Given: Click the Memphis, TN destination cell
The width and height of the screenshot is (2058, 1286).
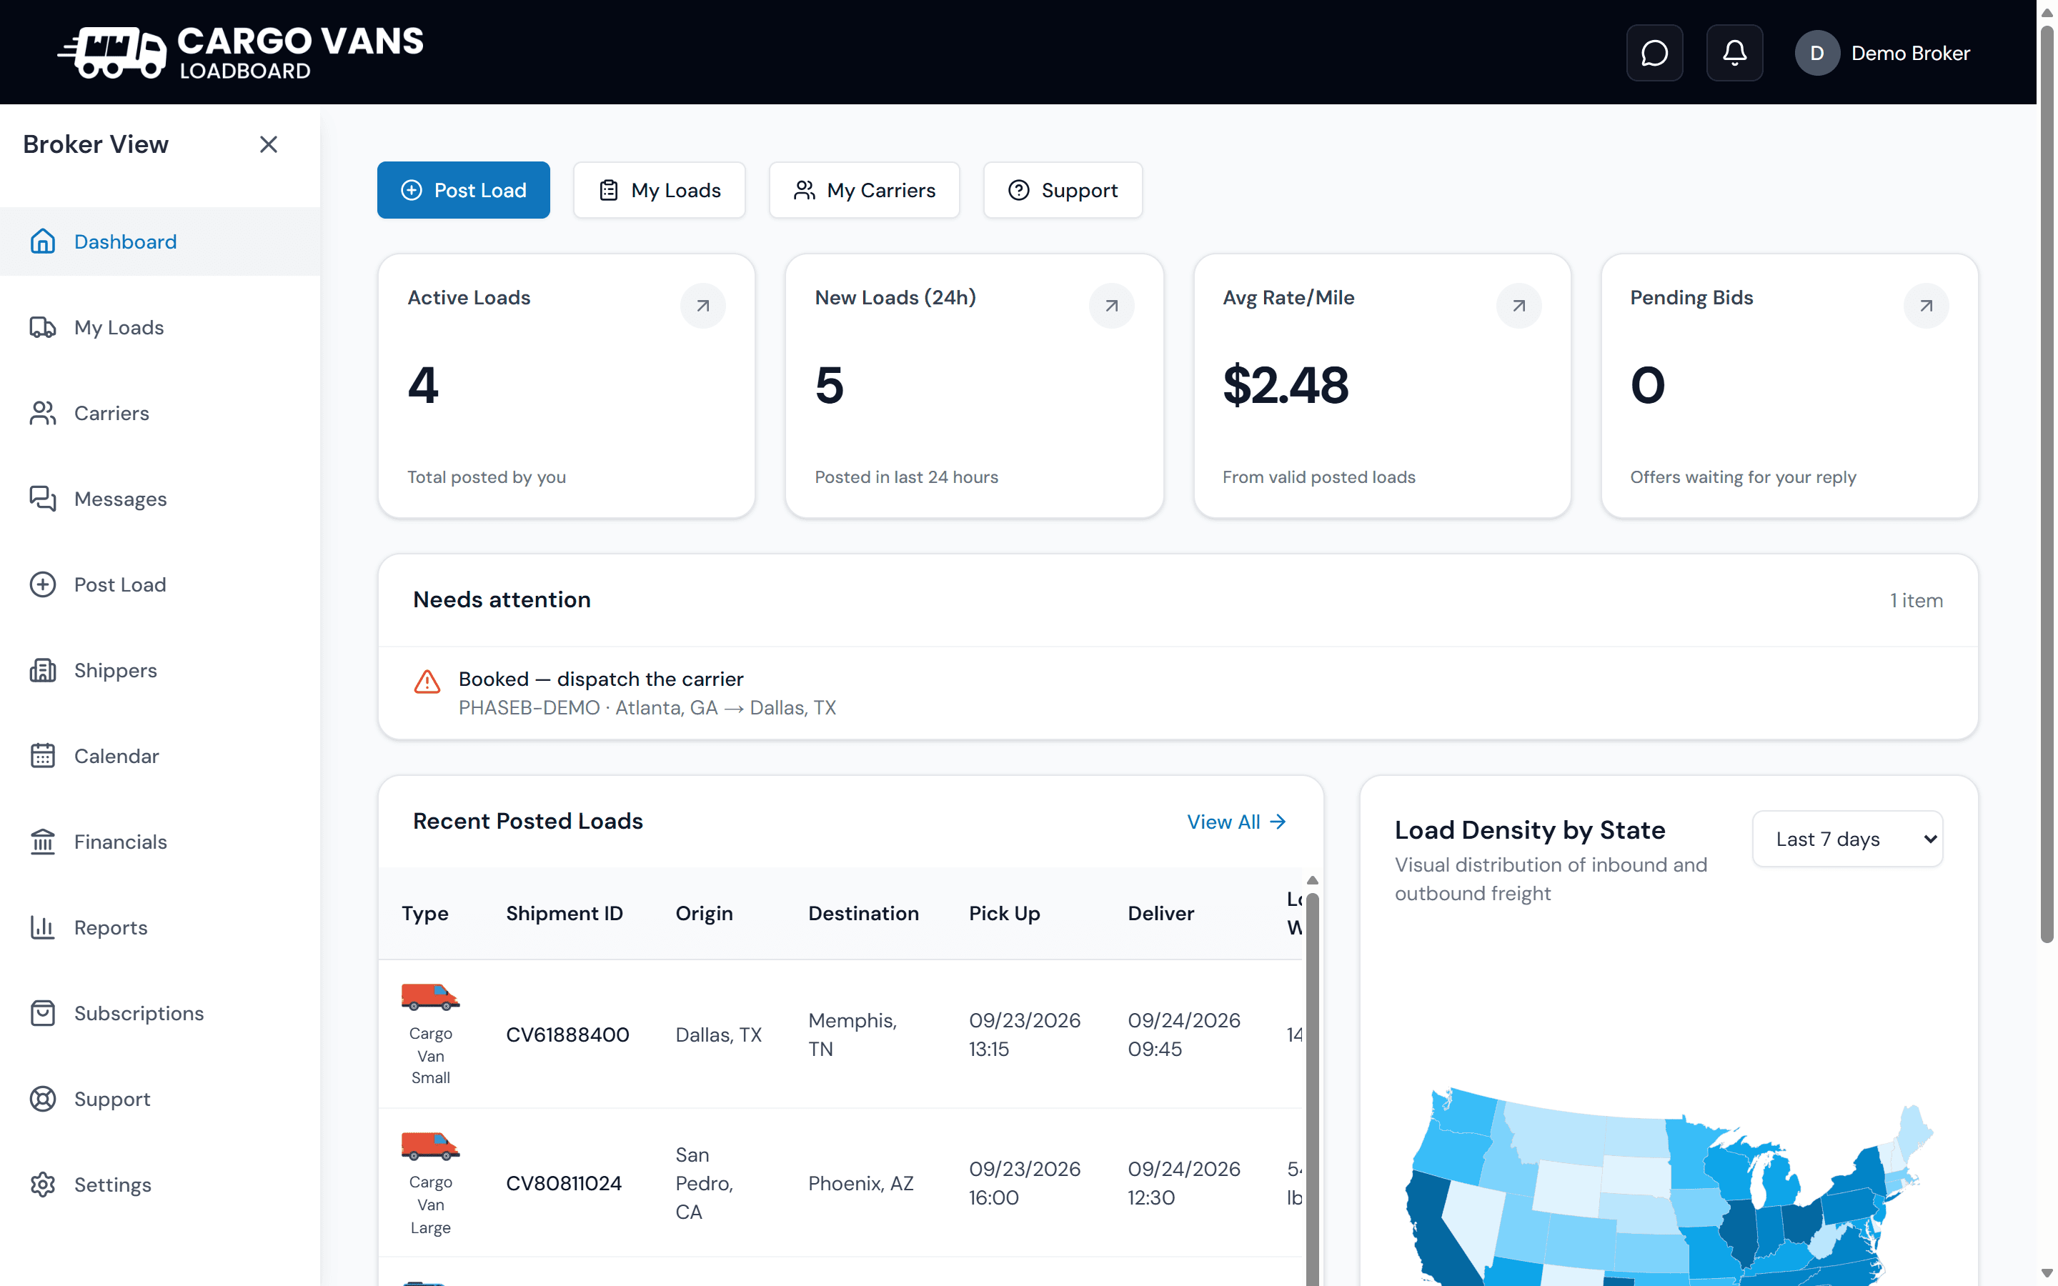Looking at the screenshot, I should tap(852, 1035).
